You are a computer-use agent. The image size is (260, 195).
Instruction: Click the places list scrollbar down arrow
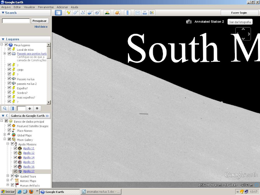coord(49,102)
